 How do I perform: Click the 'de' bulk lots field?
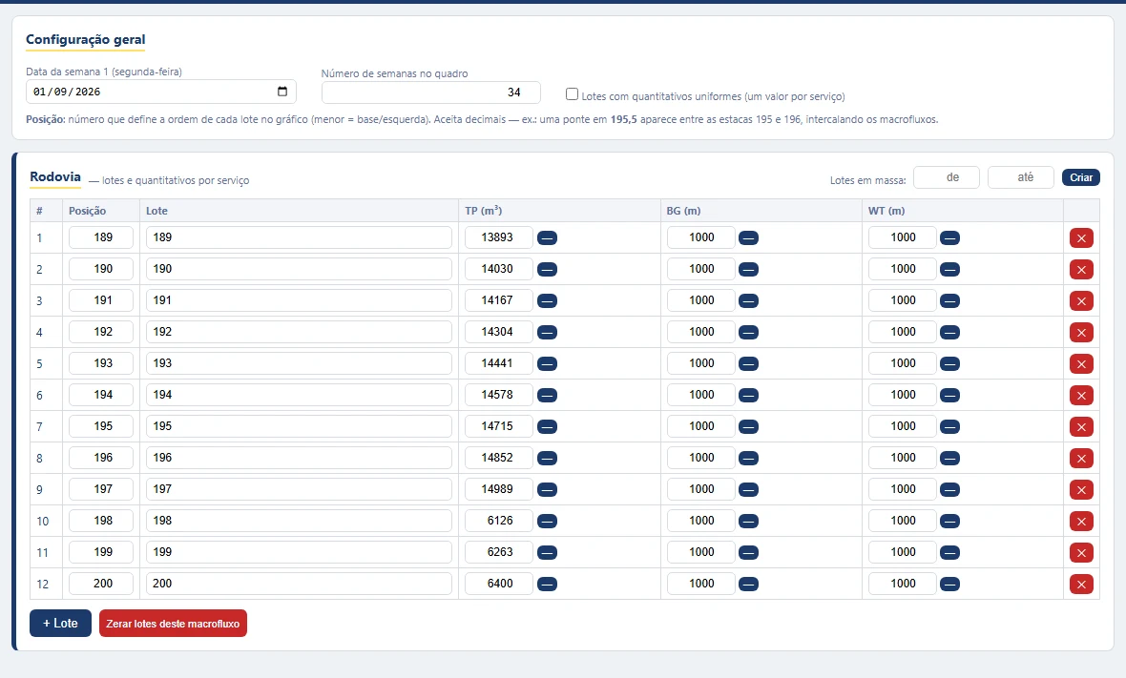point(947,177)
